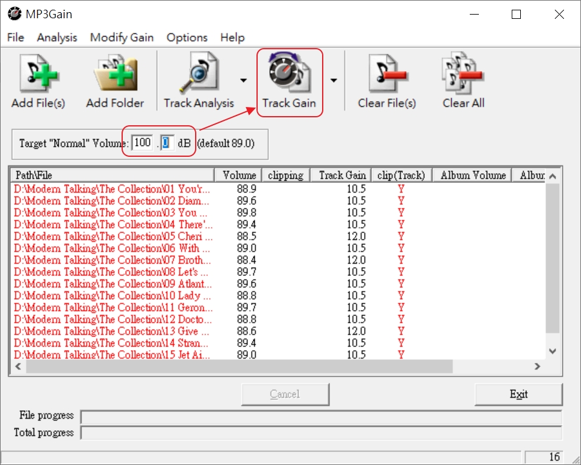Focus the target volume decimal field
The width and height of the screenshot is (581, 465).
tap(167, 143)
